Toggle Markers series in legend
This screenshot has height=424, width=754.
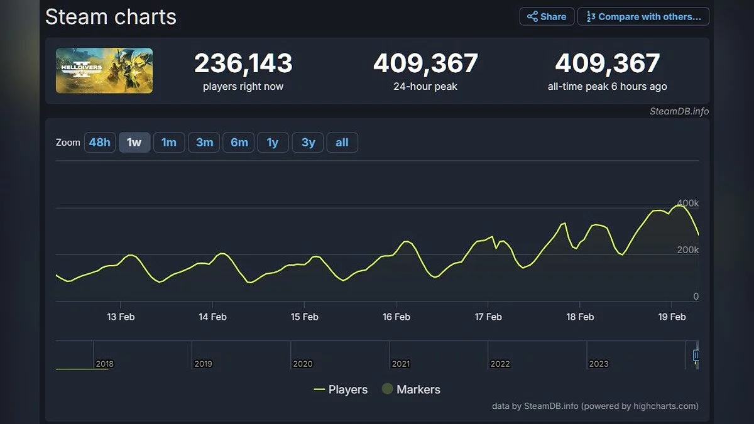411,389
